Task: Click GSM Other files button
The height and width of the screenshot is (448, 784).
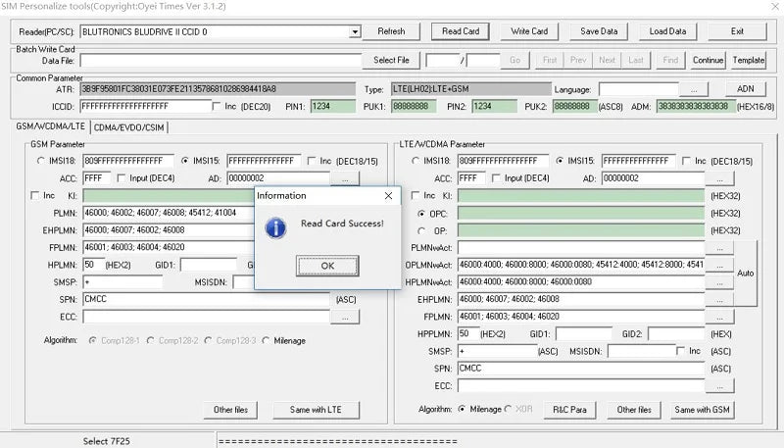Action: pyautogui.click(x=230, y=410)
